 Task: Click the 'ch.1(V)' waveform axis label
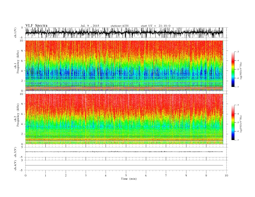tap(15, 33)
